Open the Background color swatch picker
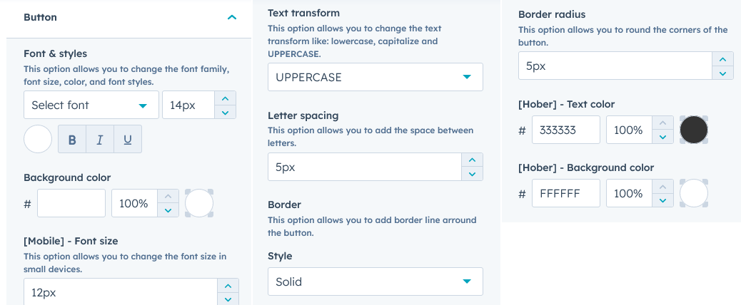This screenshot has height=305, width=741. click(x=199, y=203)
